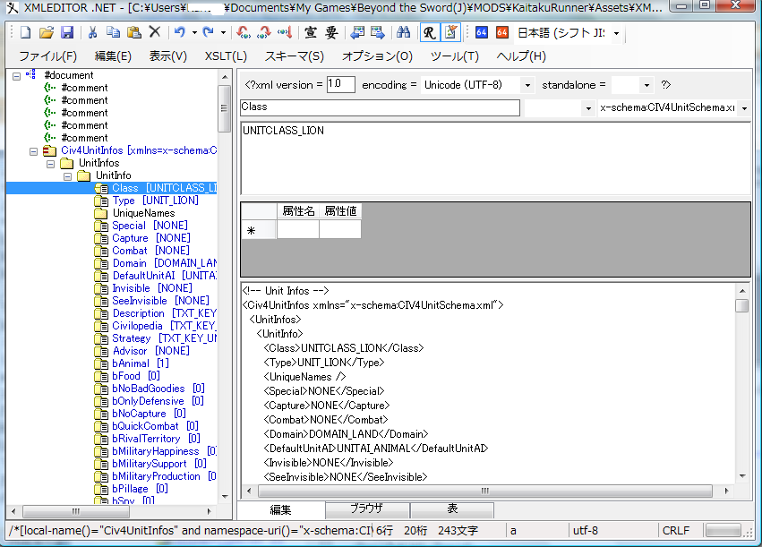Image resolution: width=762 pixels, height=547 pixels.
Task: Click the Delete X icon in the toolbar
Action: [155, 33]
